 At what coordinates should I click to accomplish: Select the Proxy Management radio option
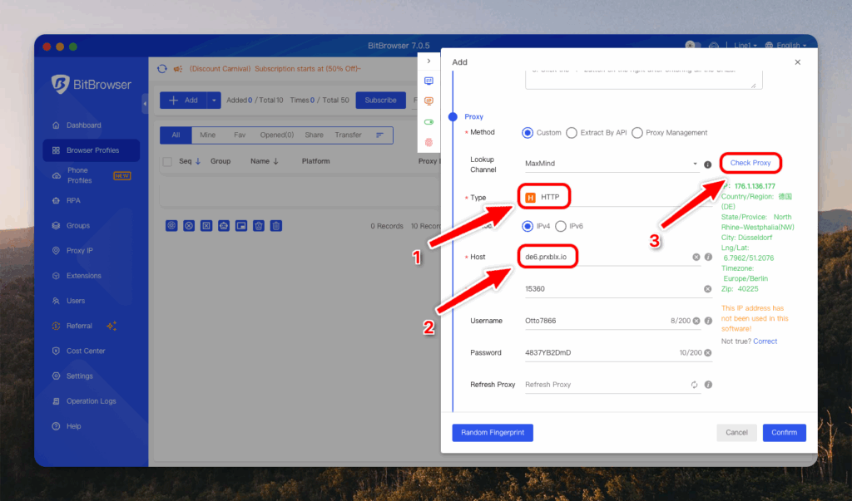tap(637, 132)
